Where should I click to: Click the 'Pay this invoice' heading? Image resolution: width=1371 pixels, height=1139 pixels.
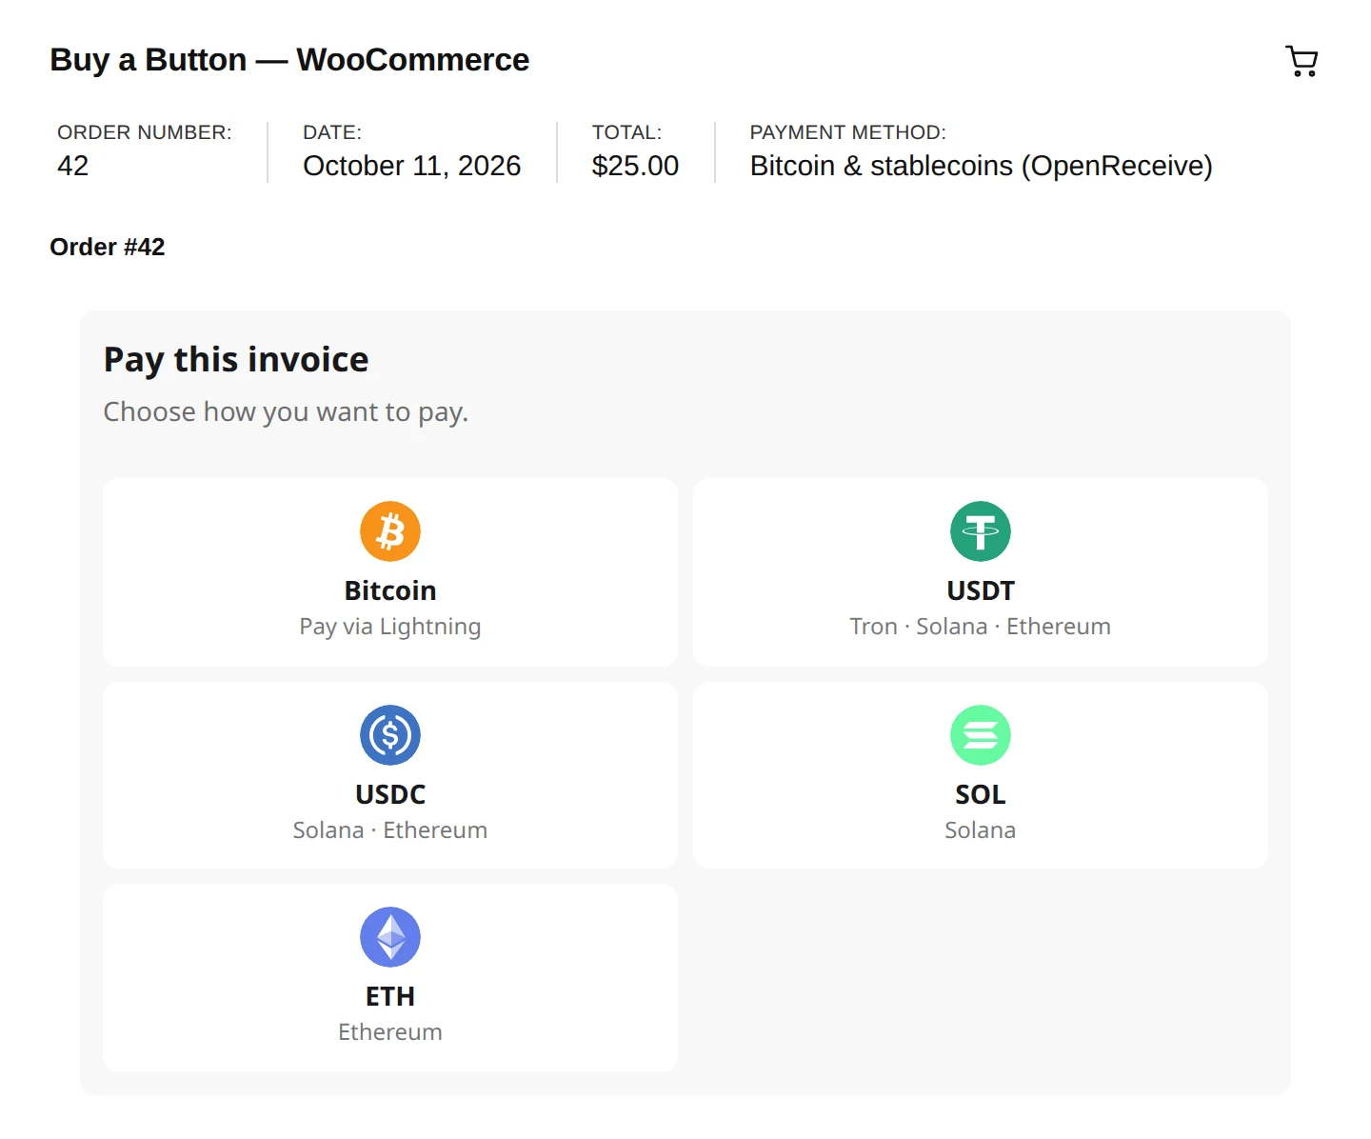(236, 360)
